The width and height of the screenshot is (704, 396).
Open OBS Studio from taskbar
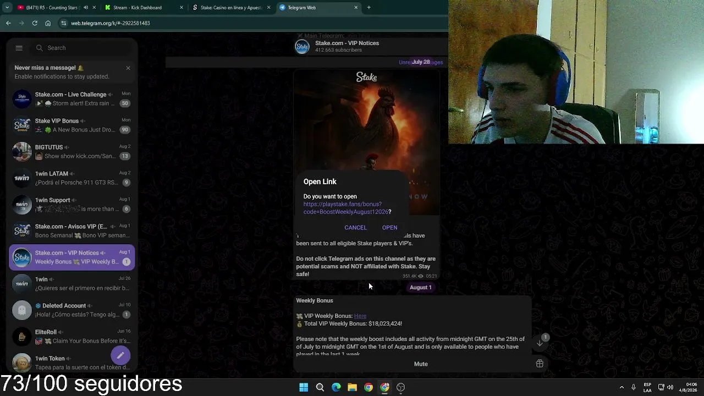(x=401, y=387)
